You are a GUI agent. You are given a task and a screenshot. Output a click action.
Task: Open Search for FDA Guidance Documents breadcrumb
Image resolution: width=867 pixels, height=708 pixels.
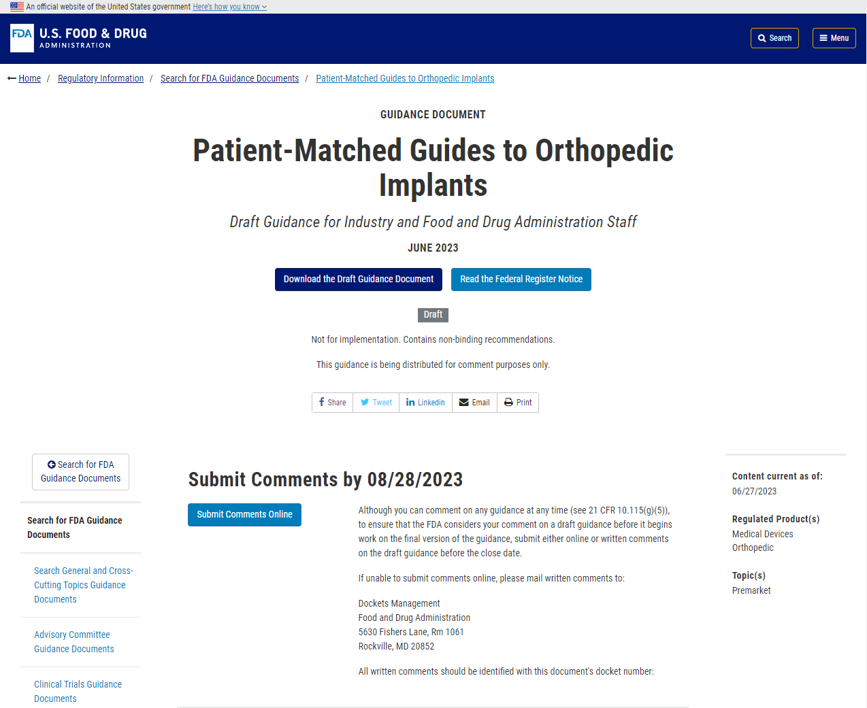tap(229, 78)
